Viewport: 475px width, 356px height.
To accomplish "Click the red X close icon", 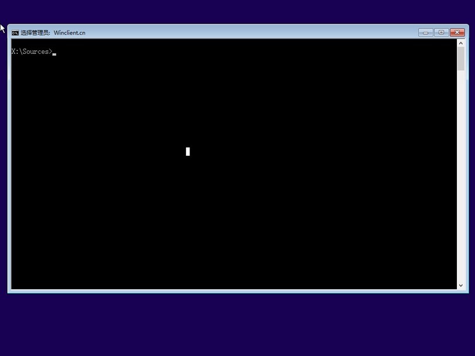I will (x=457, y=32).
